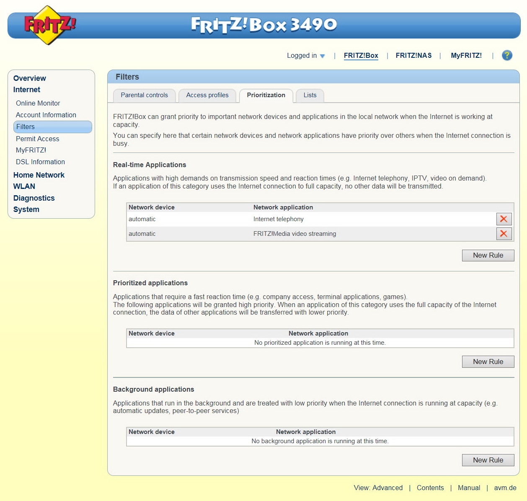The image size is (527, 501).
Task: Click the Prioritized applications heading
Action: click(150, 283)
